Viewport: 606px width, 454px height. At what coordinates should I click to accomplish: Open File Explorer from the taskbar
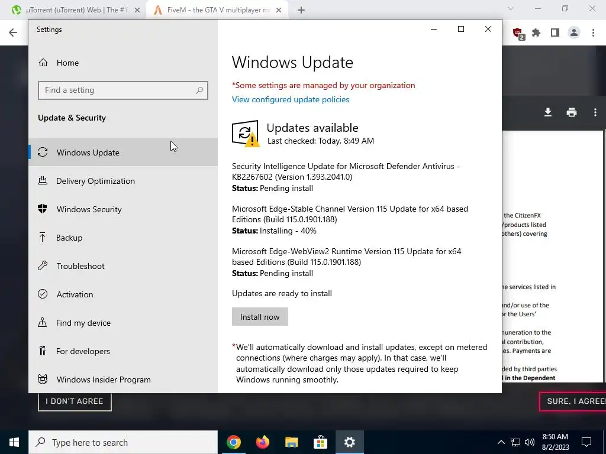(292, 442)
